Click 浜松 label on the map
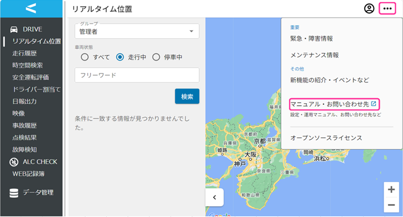403x217 pixels. pyautogui.click(x=320, y=159)
